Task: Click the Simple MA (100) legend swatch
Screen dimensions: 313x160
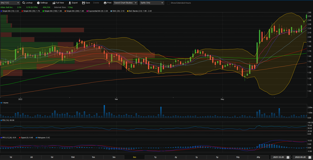Action: point(44,11)
